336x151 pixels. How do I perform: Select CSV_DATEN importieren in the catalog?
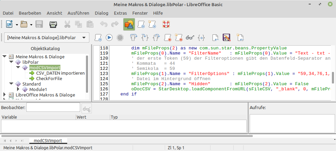pyautogui.click(x=60, y=73)
